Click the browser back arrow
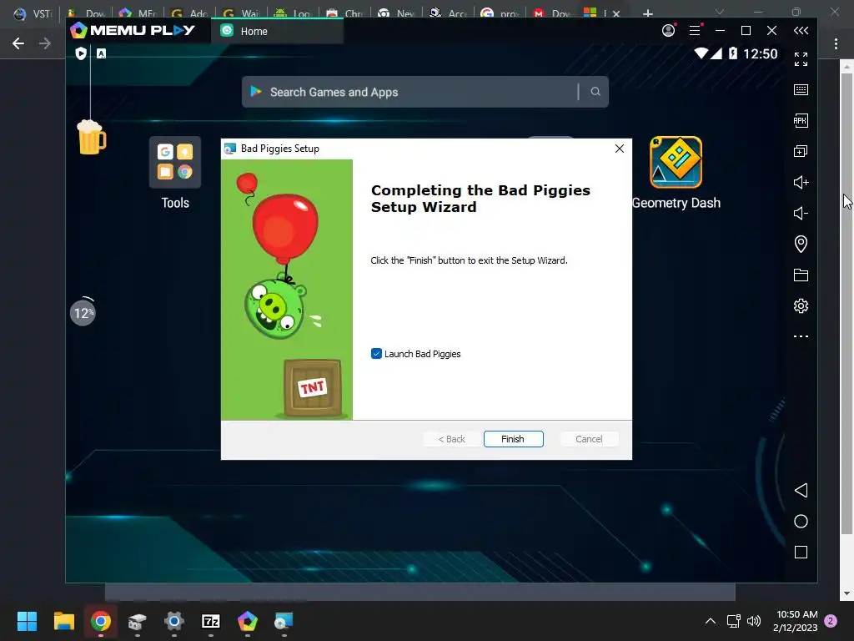The width and height of the screenshot is (854, 641). click(x=18, y=43)
